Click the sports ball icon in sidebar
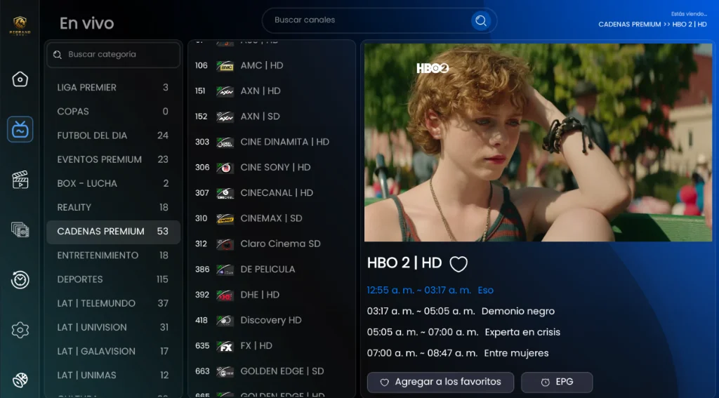 20,380
